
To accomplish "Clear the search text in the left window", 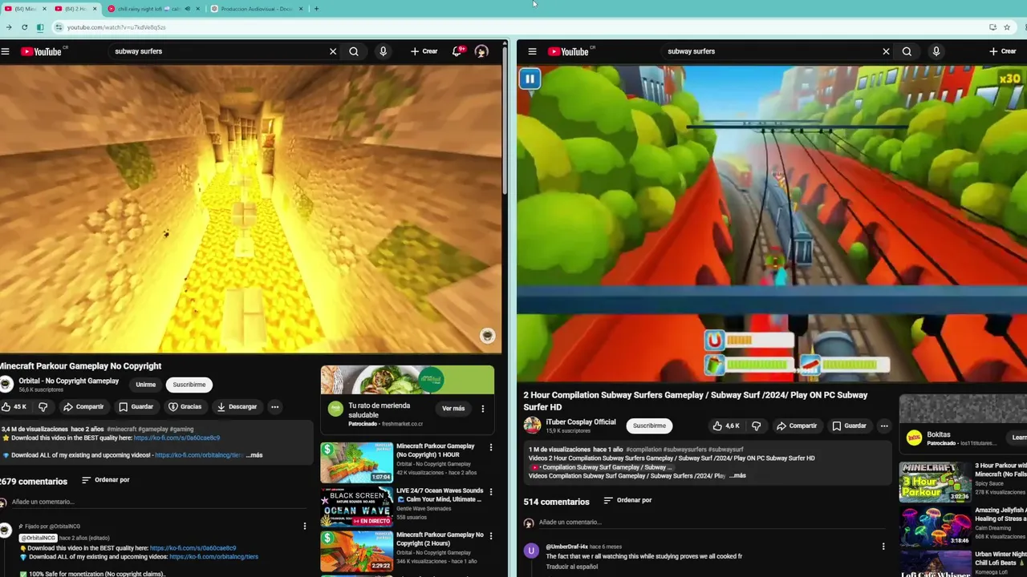I will [333, 51].
